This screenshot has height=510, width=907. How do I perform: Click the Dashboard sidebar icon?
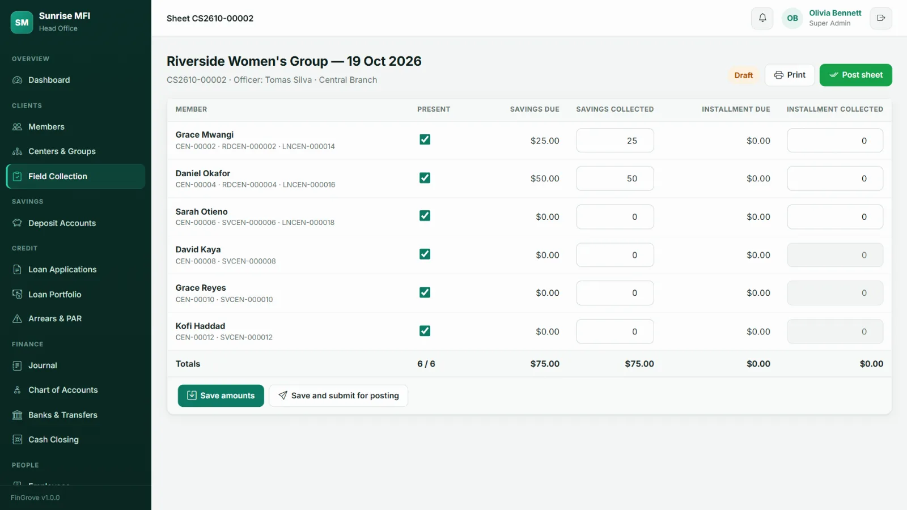click(18, 80)
